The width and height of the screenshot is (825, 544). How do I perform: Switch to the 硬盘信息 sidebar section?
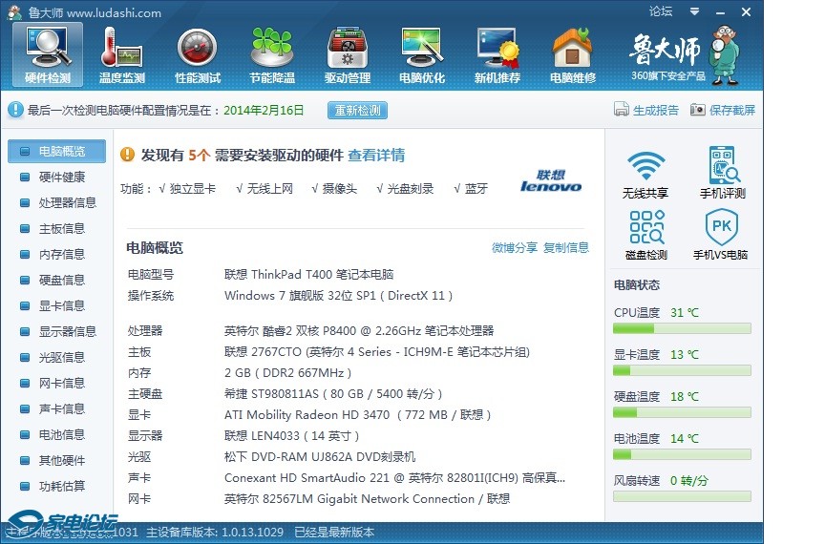click(61, 280)
